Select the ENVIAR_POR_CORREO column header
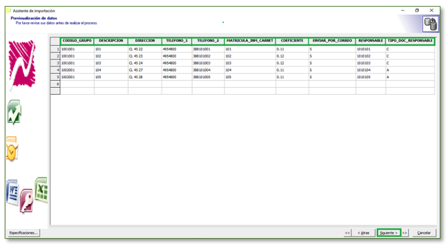This screenshot has height=249, width=448. 332,41
